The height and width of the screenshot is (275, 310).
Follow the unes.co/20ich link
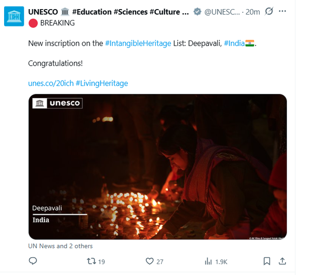(x=51, y=83)
